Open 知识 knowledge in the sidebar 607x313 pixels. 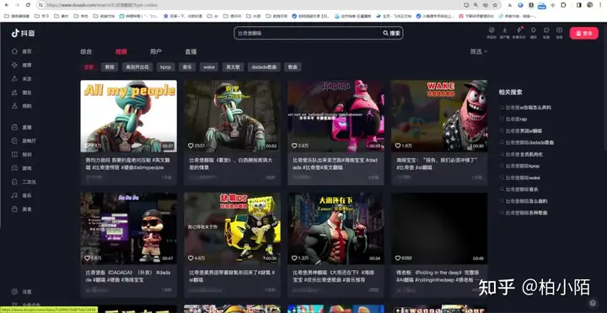pyautogui.click(x=22, y=155)
